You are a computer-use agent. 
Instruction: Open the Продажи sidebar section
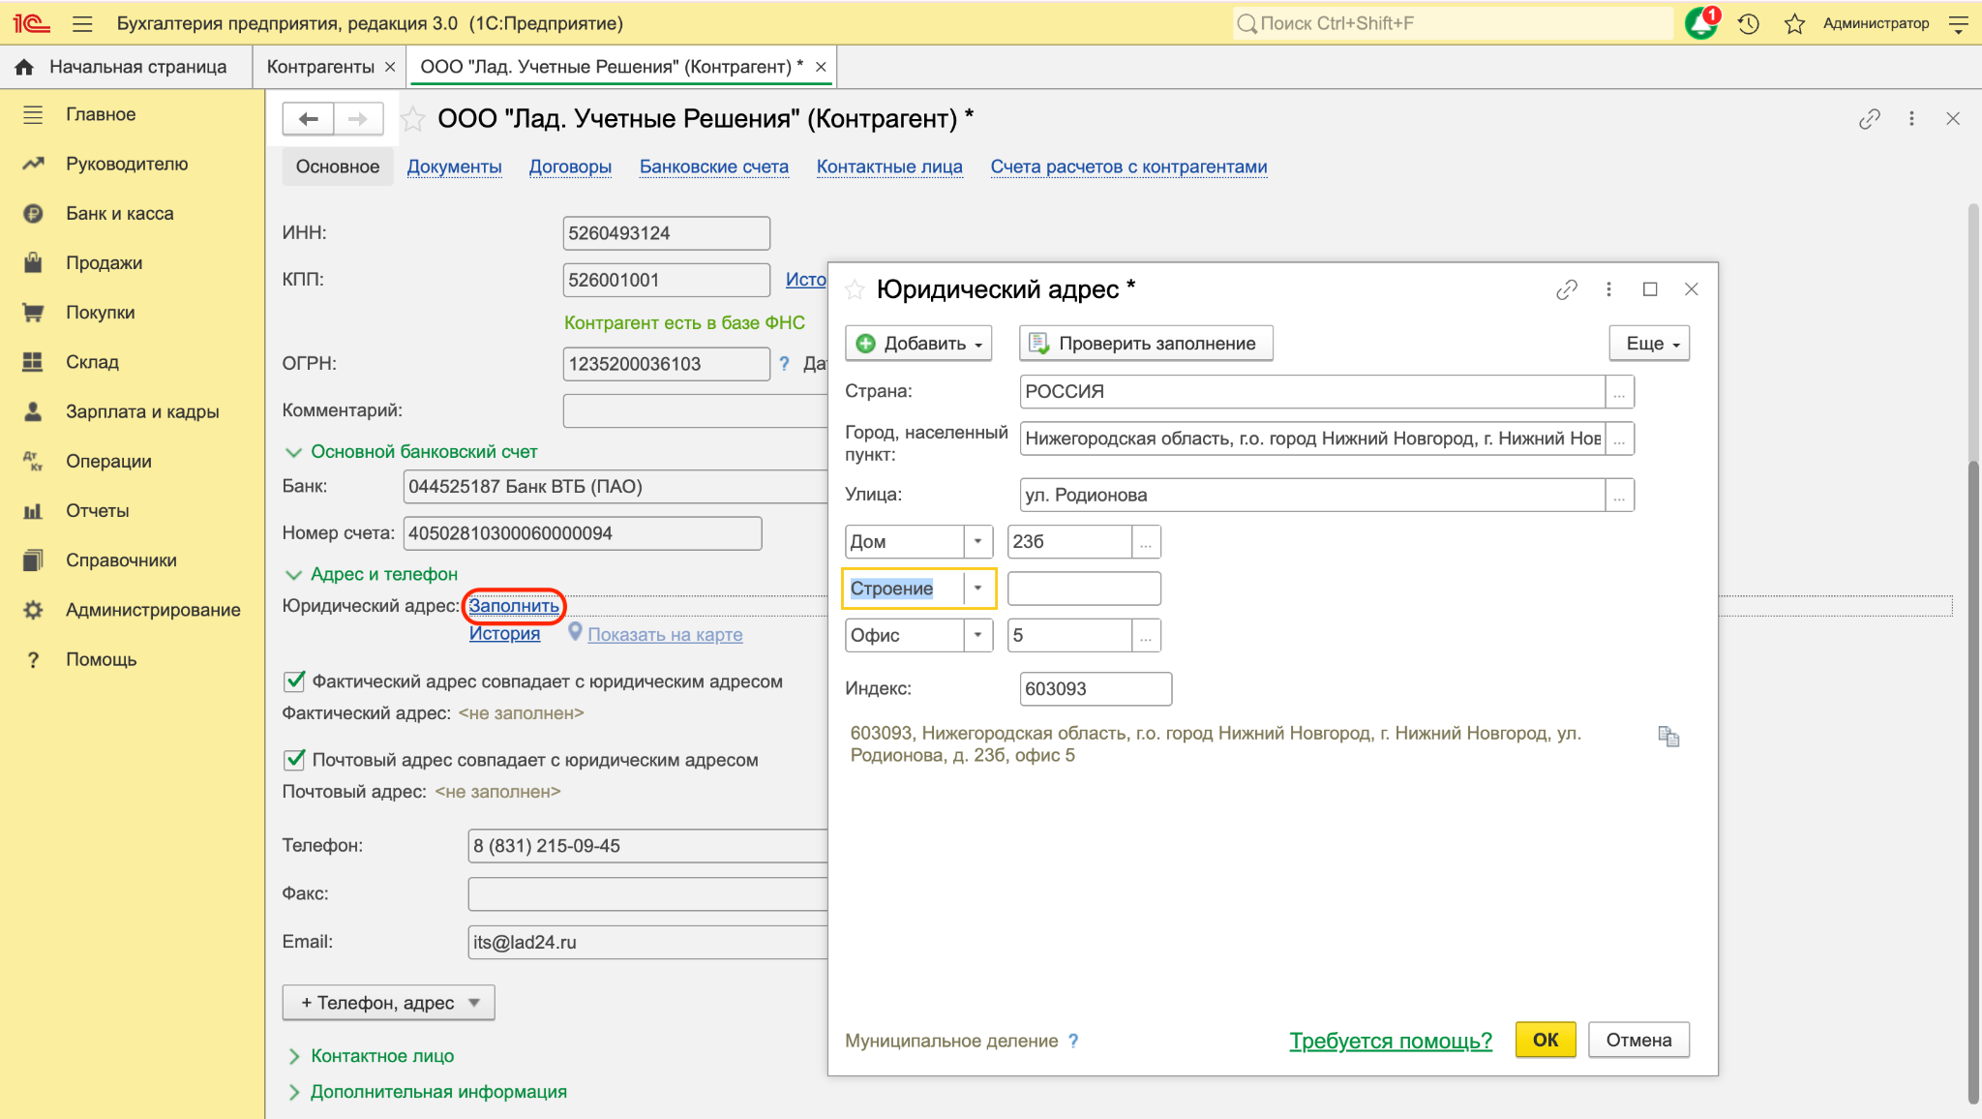coord(104,263)
